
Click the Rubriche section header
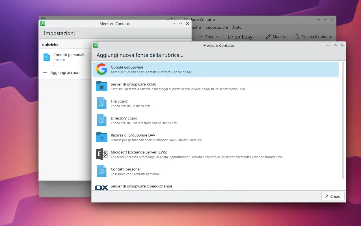pos(50,45)
